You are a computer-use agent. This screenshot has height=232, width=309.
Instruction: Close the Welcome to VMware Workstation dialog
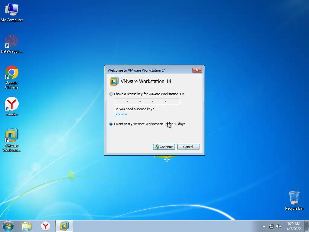[197, 70]
